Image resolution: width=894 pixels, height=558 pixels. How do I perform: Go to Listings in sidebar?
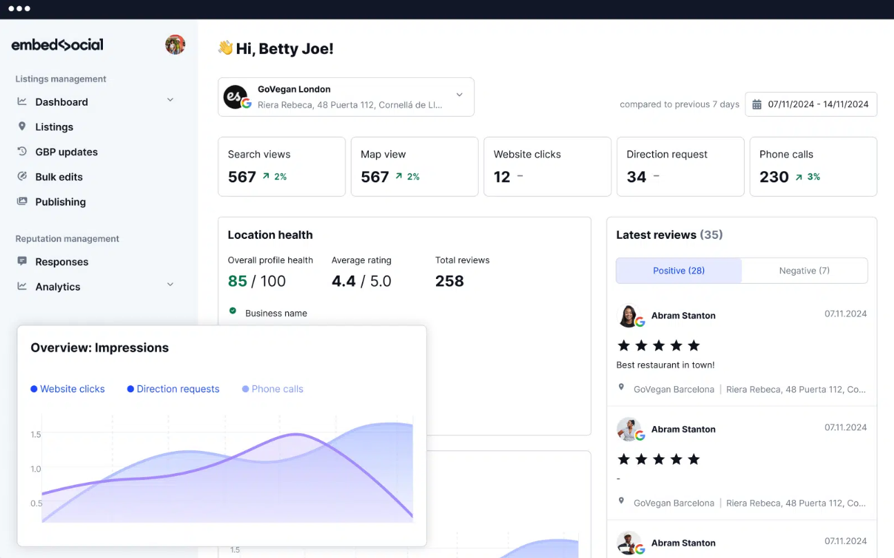[54, 127]
